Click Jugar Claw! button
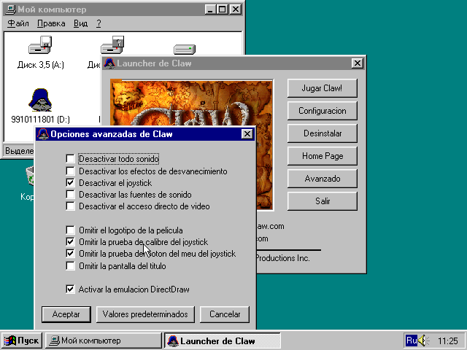The height and width of the screenshot is (350, 467). 323,88
